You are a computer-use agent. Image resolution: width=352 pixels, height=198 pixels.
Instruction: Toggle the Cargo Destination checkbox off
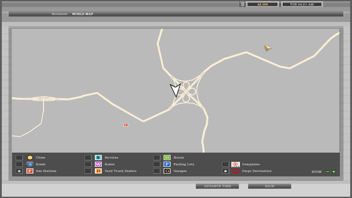pos(225,171)
